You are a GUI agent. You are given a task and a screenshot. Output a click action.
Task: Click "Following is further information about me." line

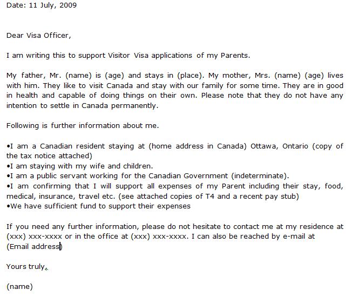83,126
